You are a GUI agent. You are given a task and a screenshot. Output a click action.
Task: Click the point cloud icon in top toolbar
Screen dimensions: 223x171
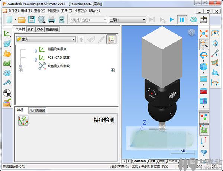coord(194,20)
